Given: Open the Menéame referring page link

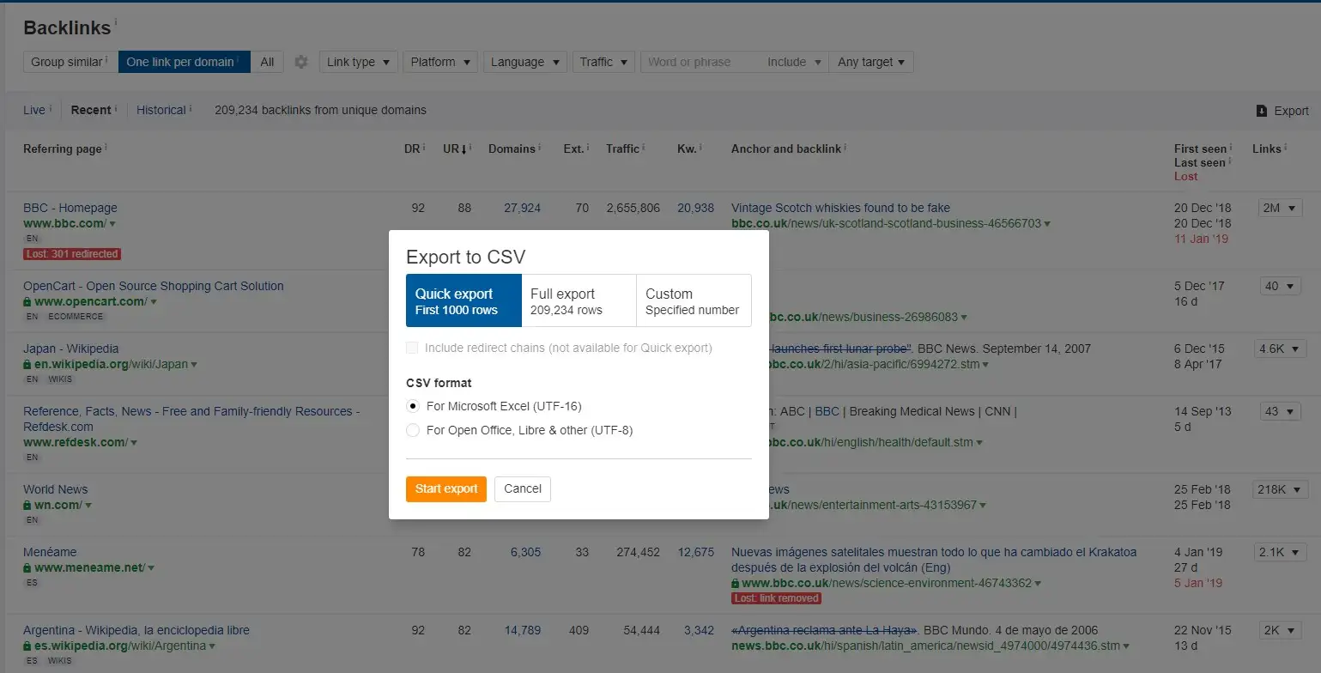Looking at the screenshot, I should tap(50, 552).
